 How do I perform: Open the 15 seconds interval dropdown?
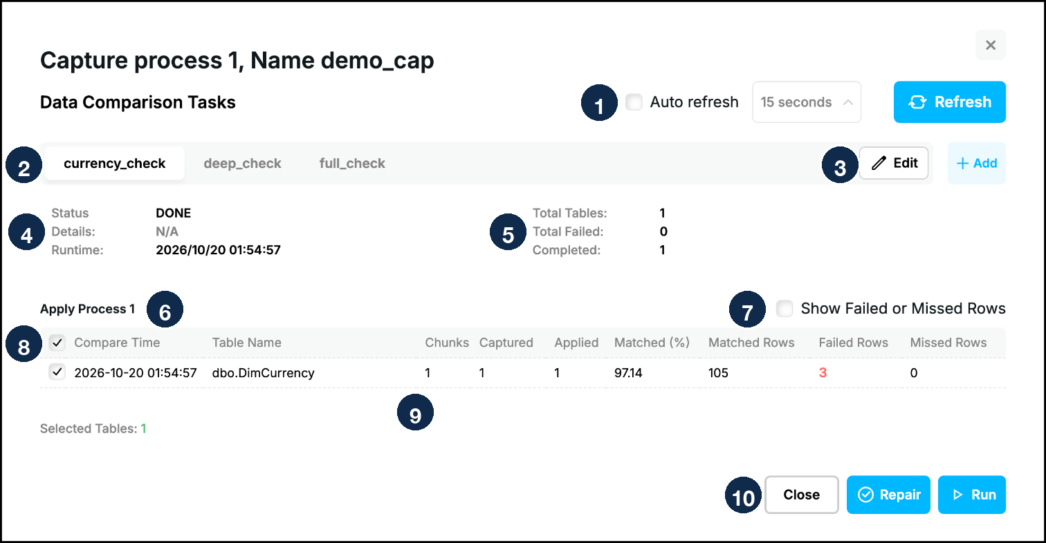(806, 102)
